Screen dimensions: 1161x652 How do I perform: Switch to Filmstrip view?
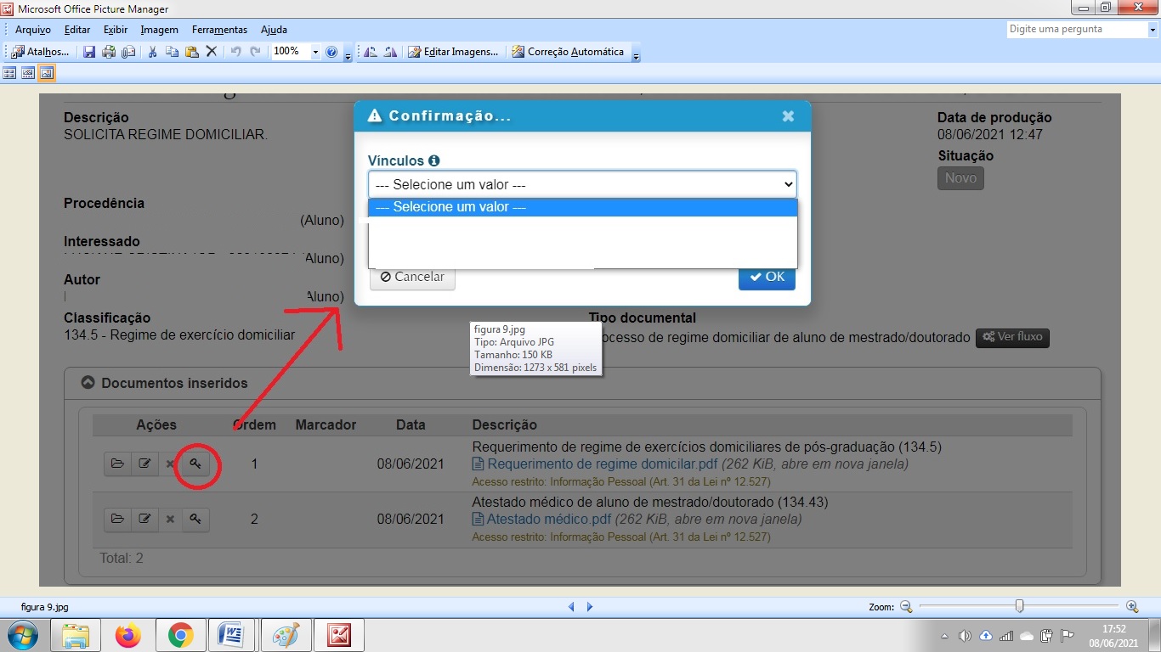(28, 73)
